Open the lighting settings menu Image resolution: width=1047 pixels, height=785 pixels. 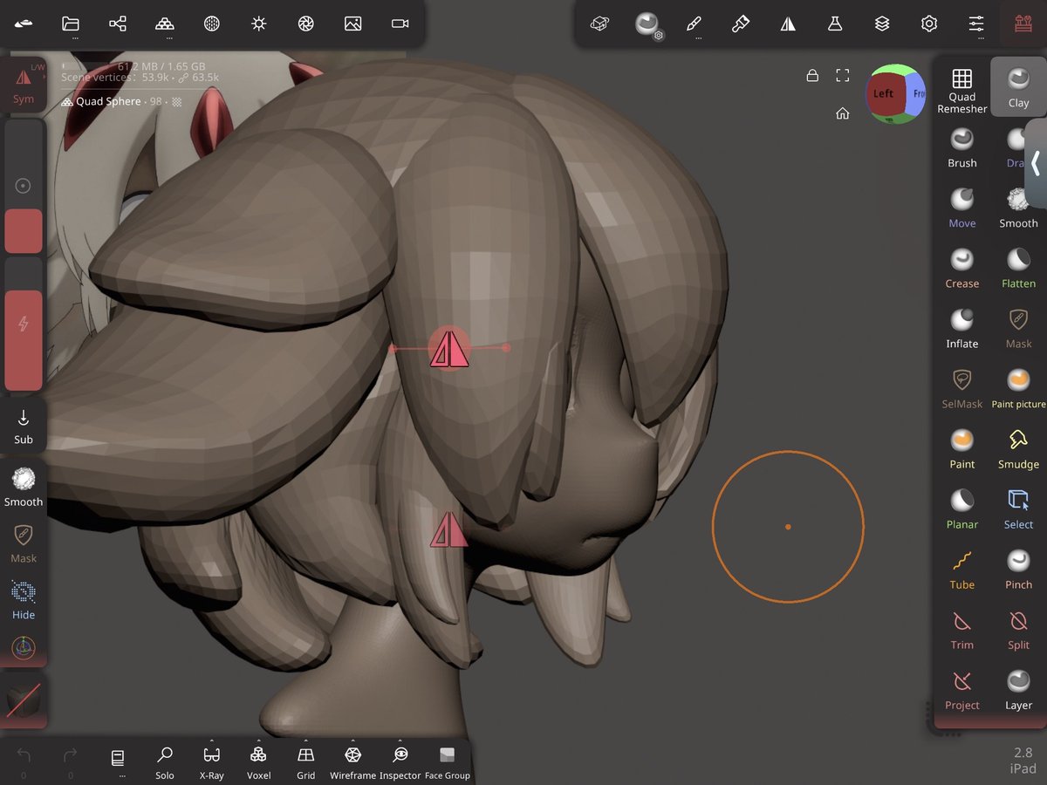click(258, 24)
